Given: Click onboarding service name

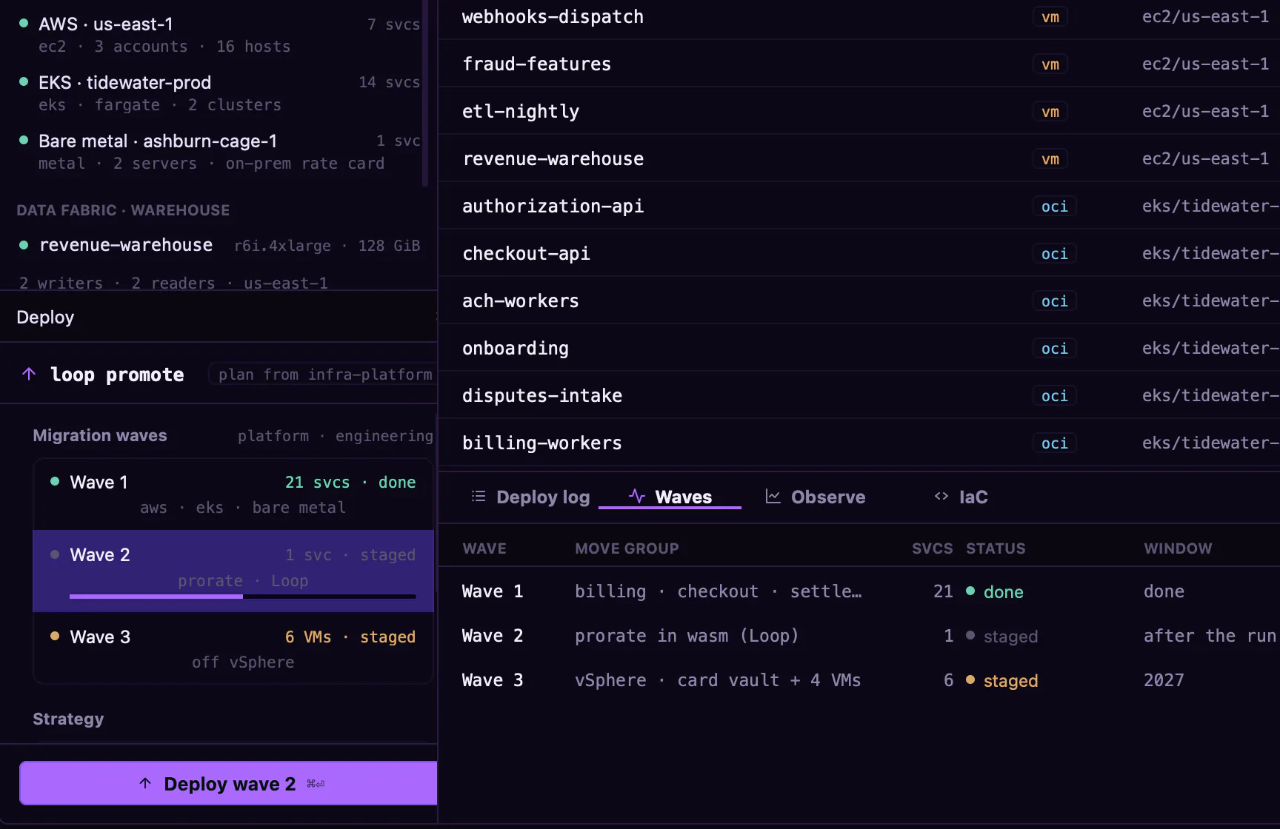Looking at the screenshot, I should coord(516,349).
